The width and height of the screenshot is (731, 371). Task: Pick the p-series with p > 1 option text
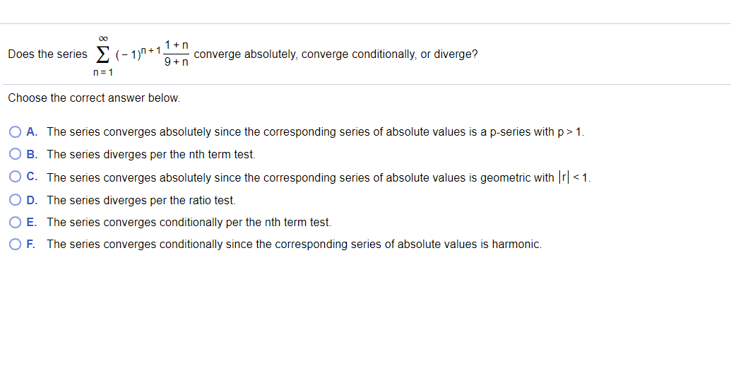[316, 132]
